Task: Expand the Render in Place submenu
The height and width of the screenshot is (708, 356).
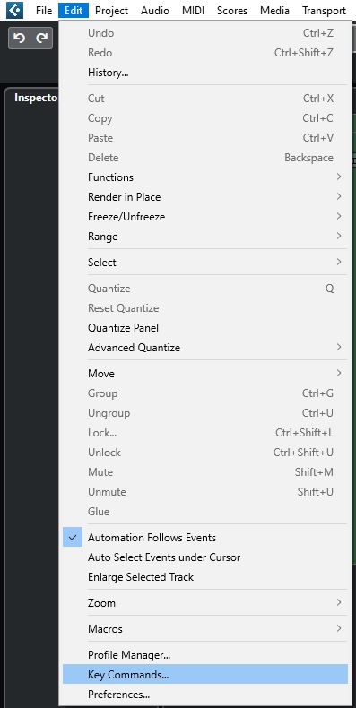Action: 205,197
